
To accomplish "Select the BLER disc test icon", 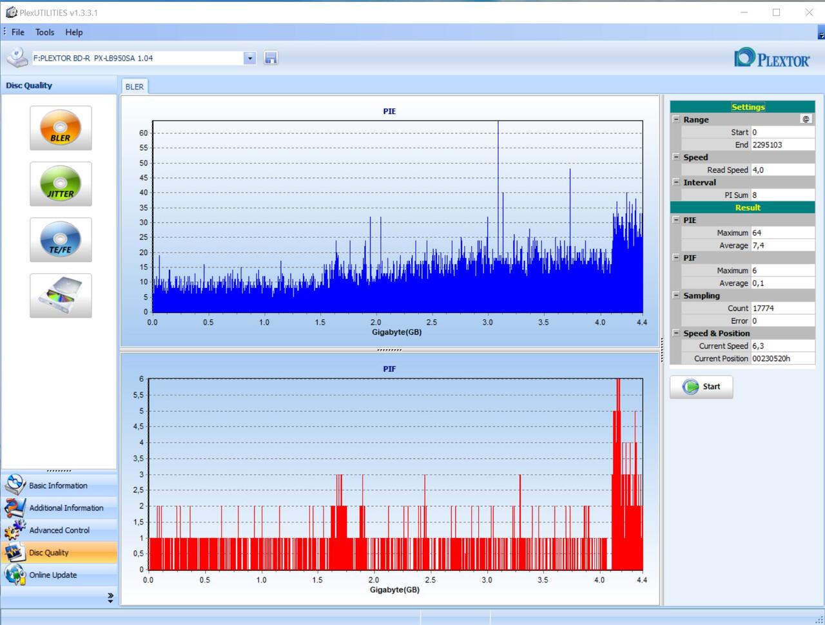I will pos(61,128).
